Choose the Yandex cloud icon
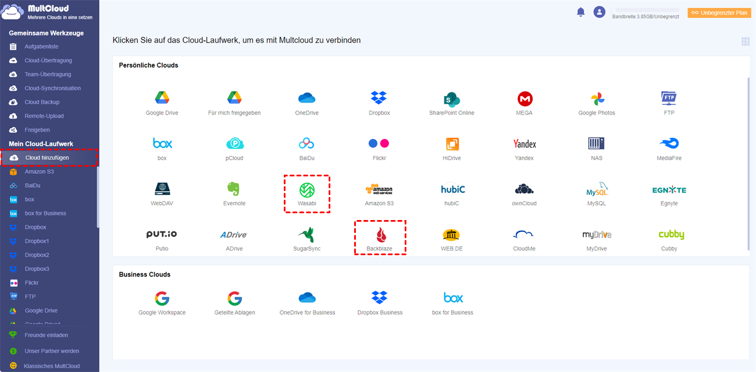Viewport: 756px width, 372px height. click(524, 143)
